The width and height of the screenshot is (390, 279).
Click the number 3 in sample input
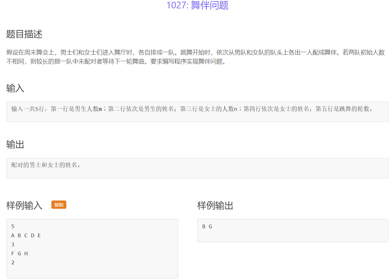click(x=13, y=244)
